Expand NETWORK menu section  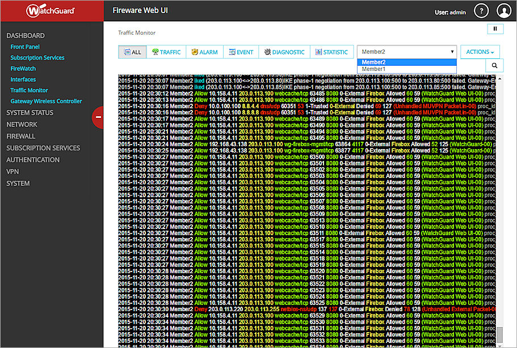tap(22, 125)
